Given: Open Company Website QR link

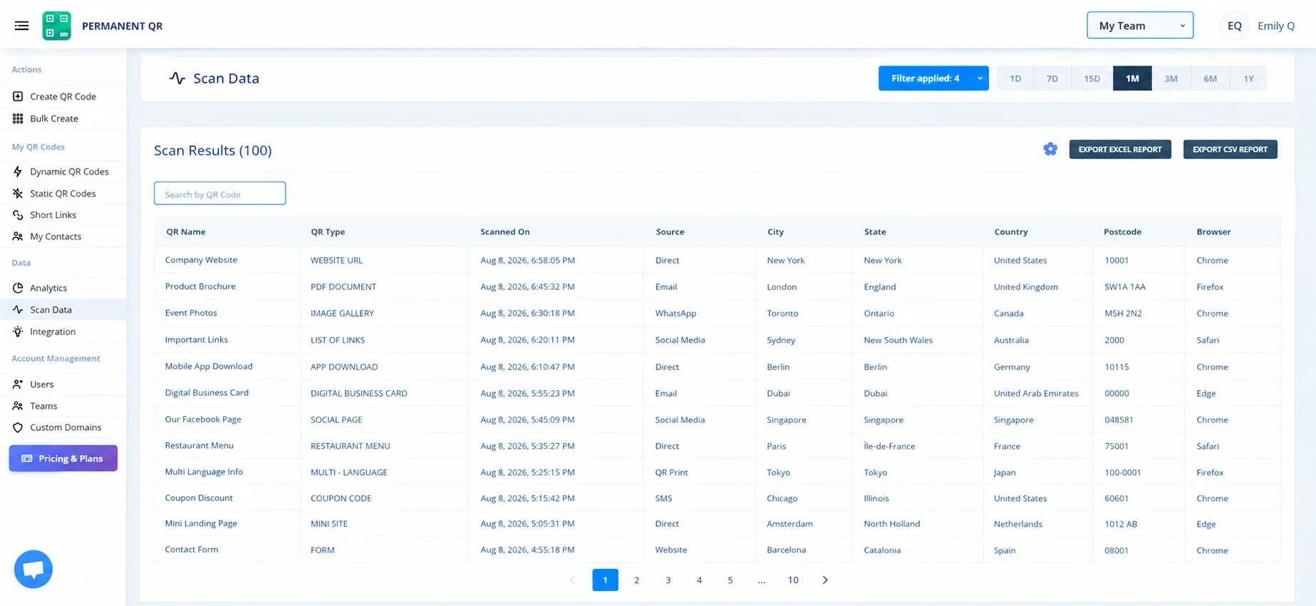Looking at the screenshot, I should 201,260.
